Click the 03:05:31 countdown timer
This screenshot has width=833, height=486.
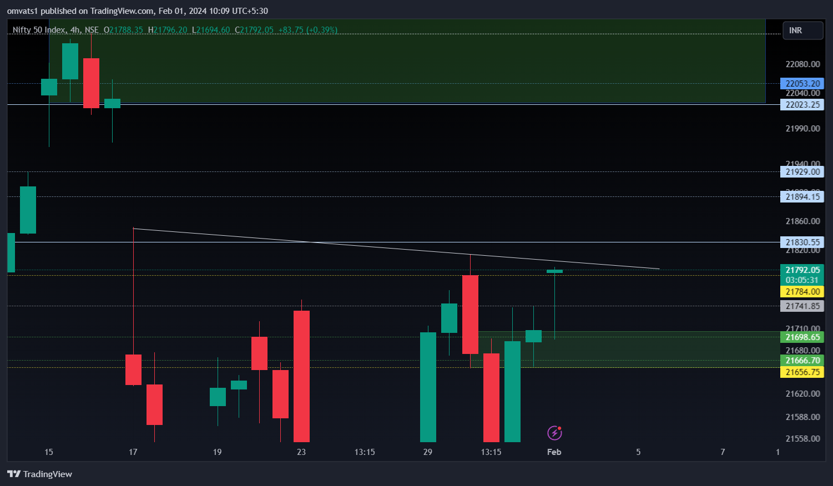click(802, 280)
